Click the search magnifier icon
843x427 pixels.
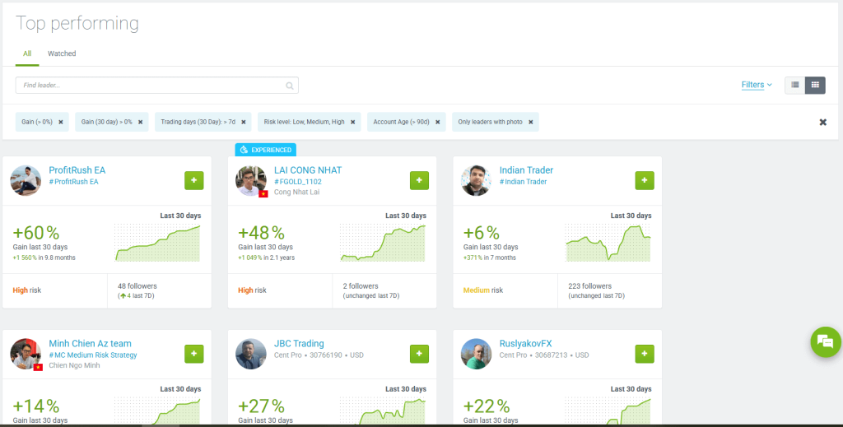(290, 86)
